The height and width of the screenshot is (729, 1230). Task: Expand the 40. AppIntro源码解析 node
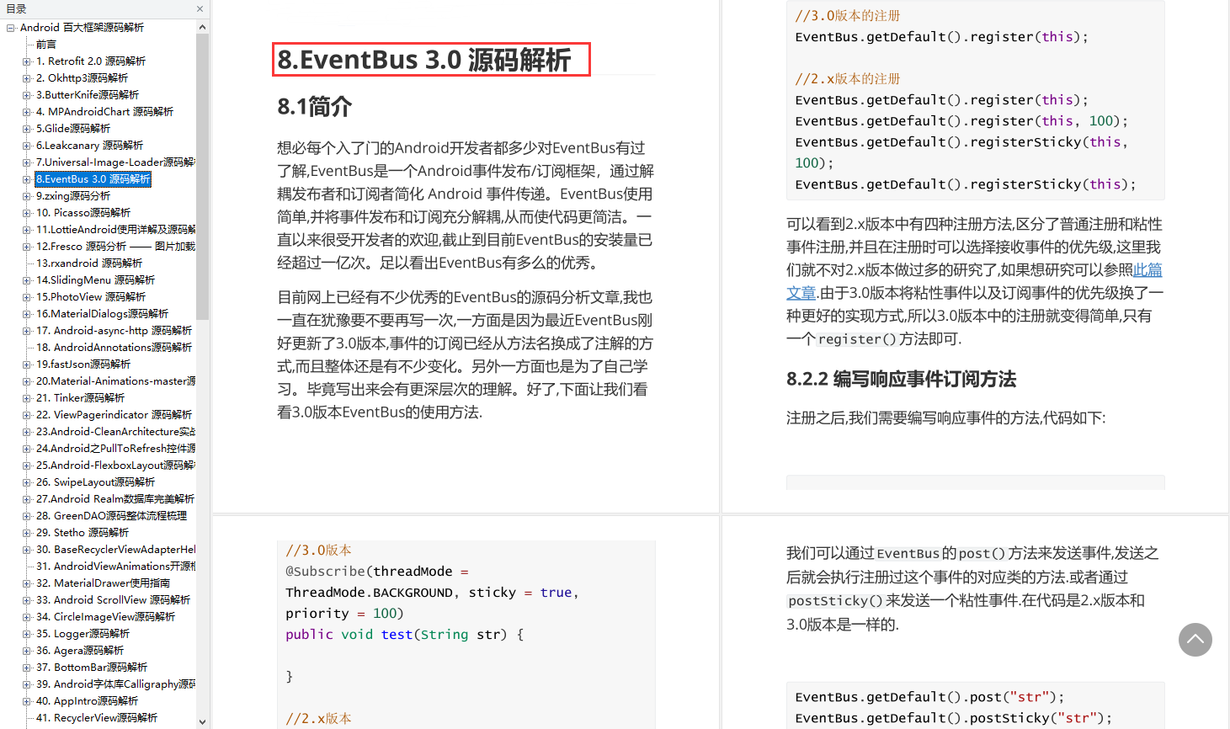[27, 701]
